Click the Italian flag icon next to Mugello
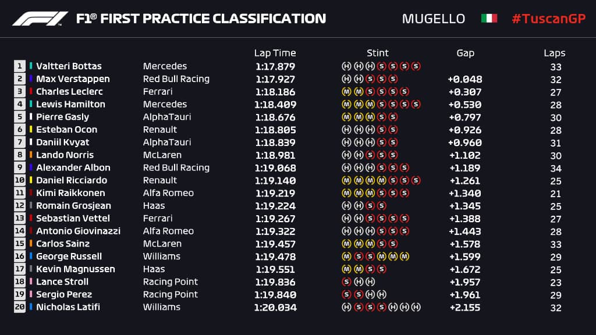Viewport: 596px width, 335px height. point(489,19)
